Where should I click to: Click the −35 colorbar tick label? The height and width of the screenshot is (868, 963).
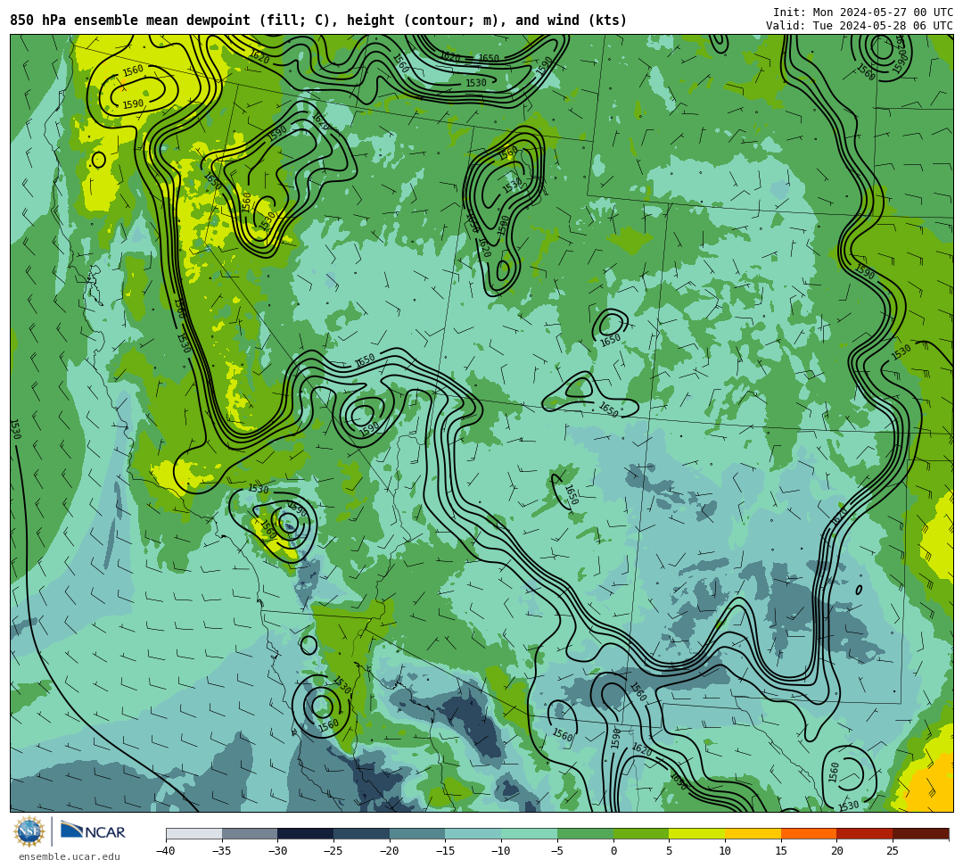222,851
